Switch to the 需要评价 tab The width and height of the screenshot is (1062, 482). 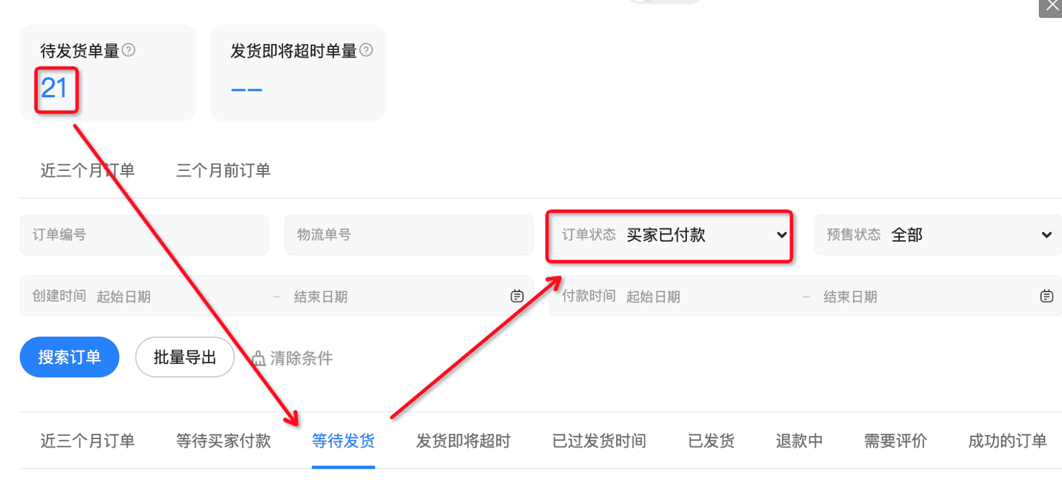894,441
